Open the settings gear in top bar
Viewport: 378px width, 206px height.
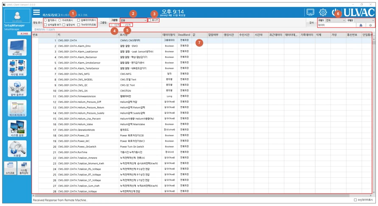[x=323, y=12]
